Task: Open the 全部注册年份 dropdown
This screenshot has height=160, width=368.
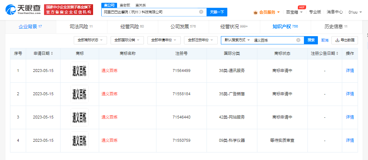Action: (x=201, y=40)
